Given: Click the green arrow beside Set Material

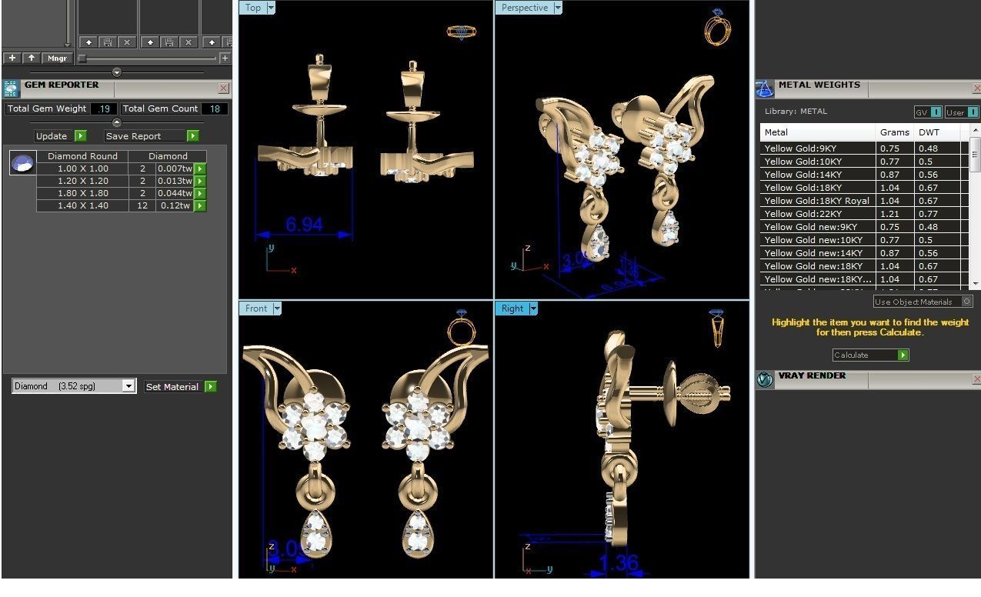Looking at the screenshot, I should tap(211, 387).
